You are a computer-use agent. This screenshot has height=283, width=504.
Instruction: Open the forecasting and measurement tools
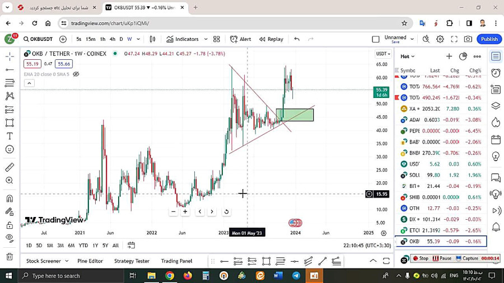[10, 110]
